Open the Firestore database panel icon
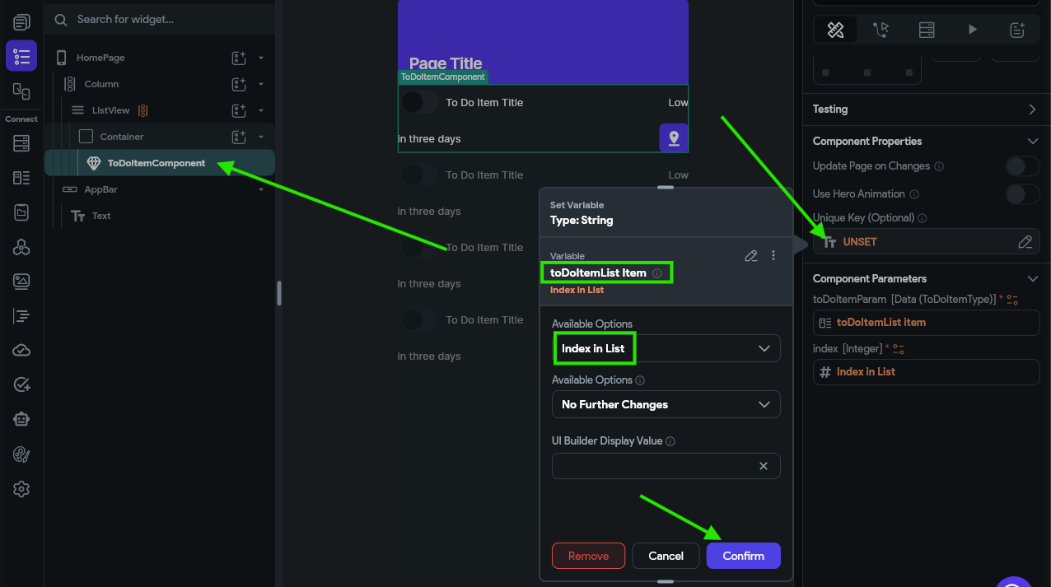 [21, 143]
